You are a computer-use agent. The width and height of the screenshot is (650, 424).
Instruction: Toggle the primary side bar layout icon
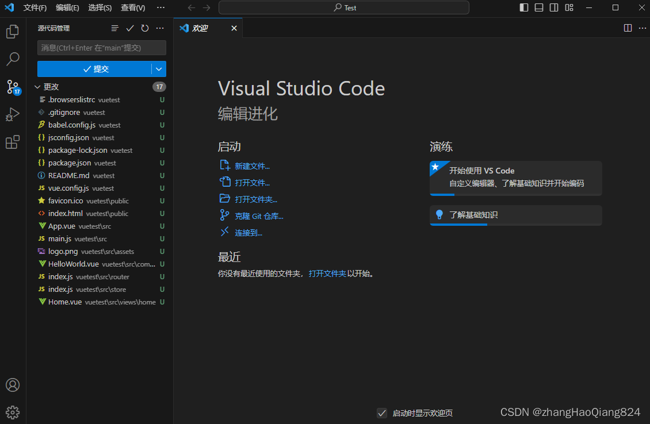[524, 7]
